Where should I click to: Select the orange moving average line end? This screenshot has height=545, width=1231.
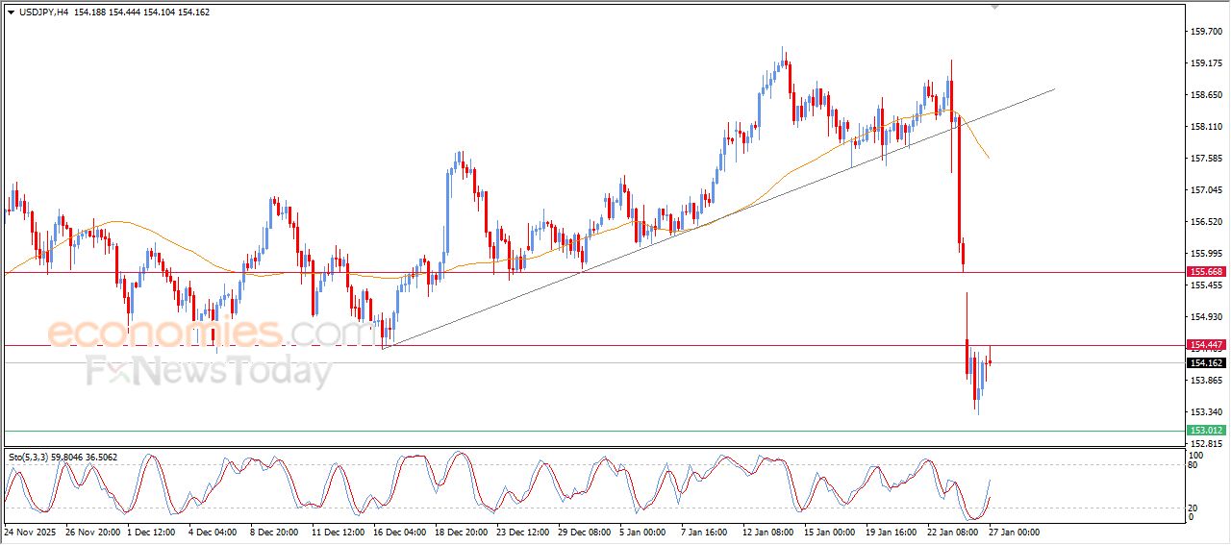(988, 157)
